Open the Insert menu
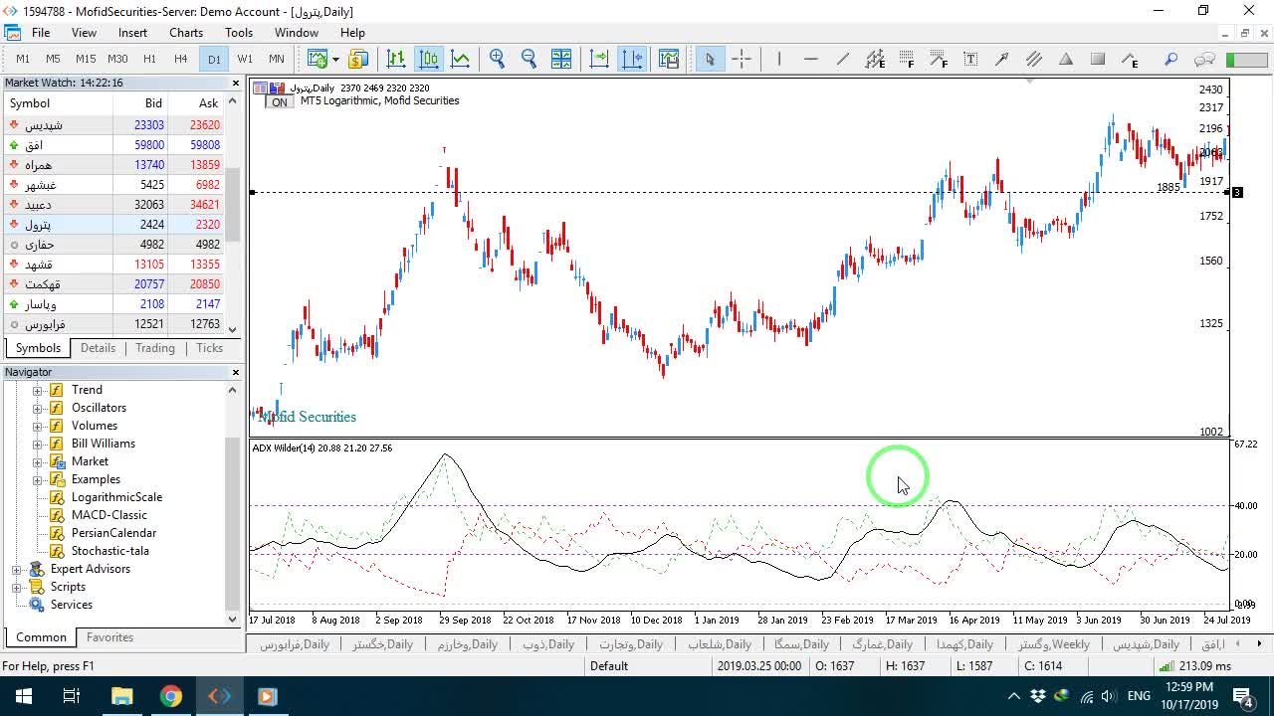 (132, 33)
